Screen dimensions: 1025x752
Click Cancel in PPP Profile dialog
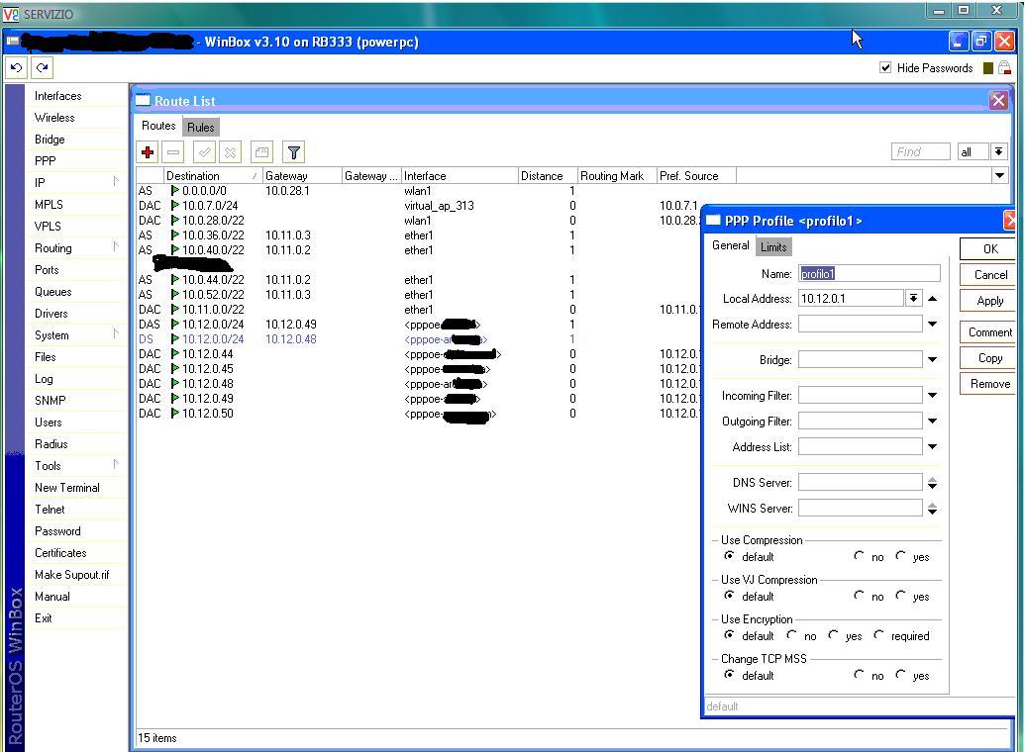pos(988,275)
